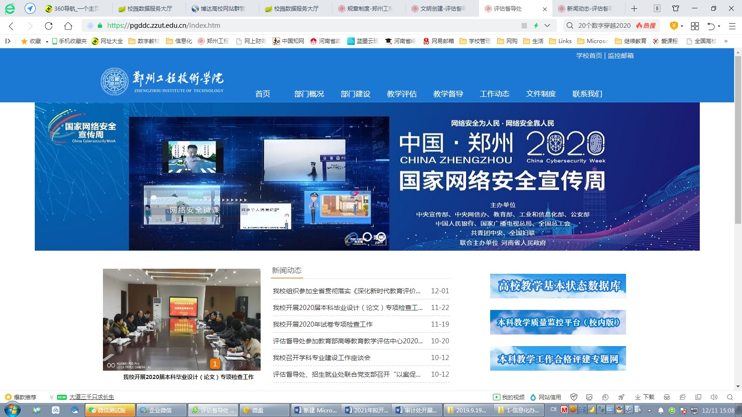Show hidden system tray icons arrow
This screenshot has width=742, height=417.
point(649,410)
